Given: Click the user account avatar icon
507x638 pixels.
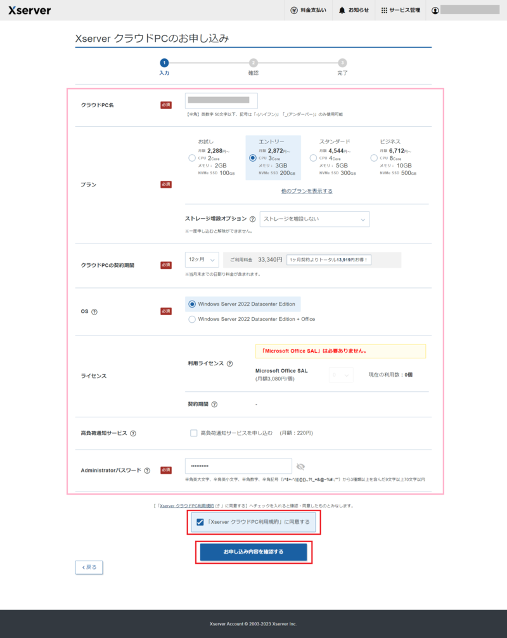Looking at the screenshot, I should (x=435, y=11).
